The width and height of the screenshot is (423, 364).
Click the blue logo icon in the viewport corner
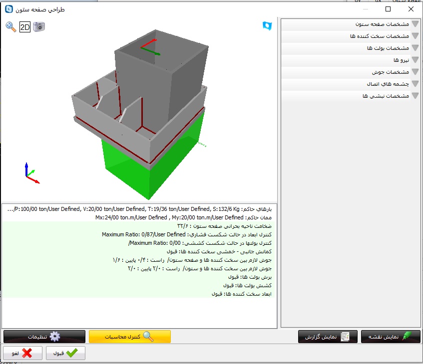coord(267,26)
